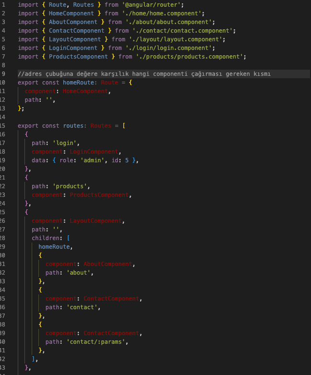Click the 'products' path string
This screenshot has width=311, height=375.
[x=70, y=186]
